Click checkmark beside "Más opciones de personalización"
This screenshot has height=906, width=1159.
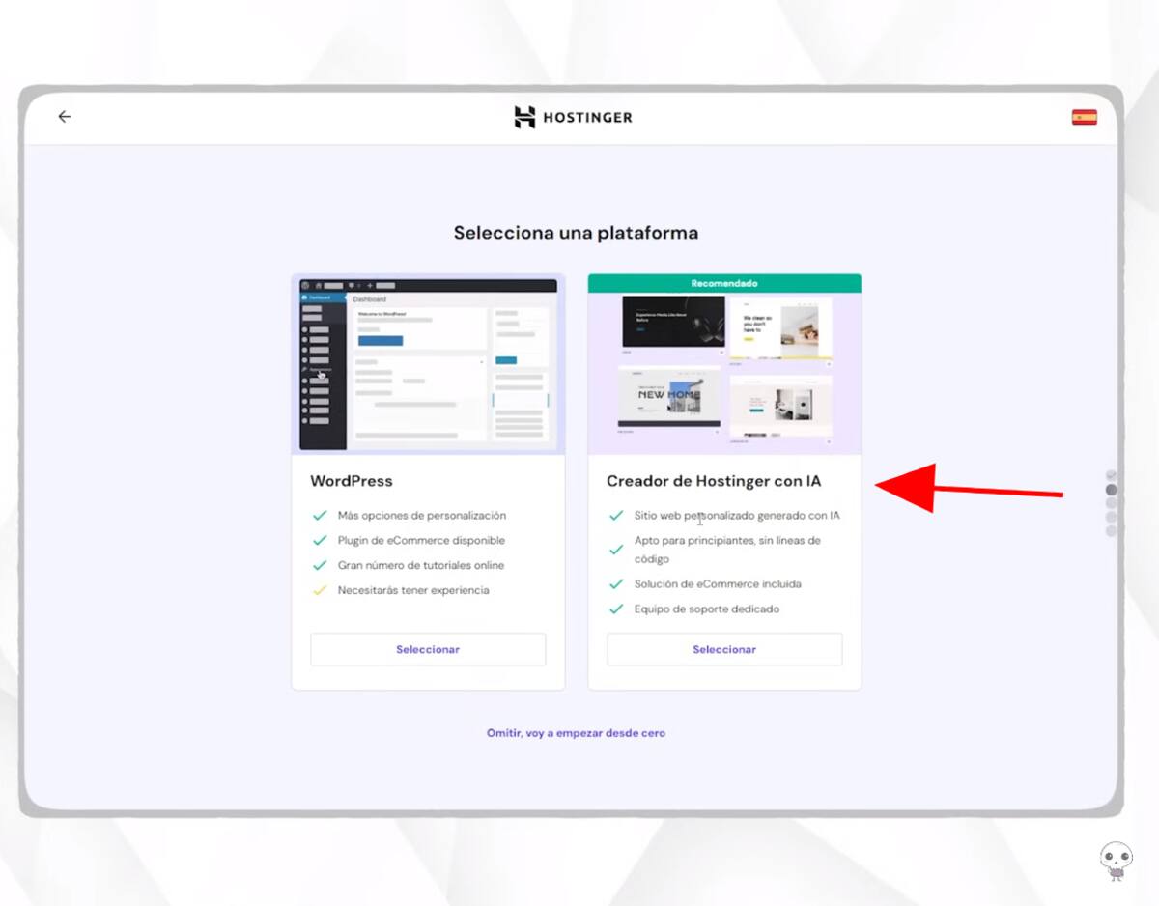click(320, 516)
